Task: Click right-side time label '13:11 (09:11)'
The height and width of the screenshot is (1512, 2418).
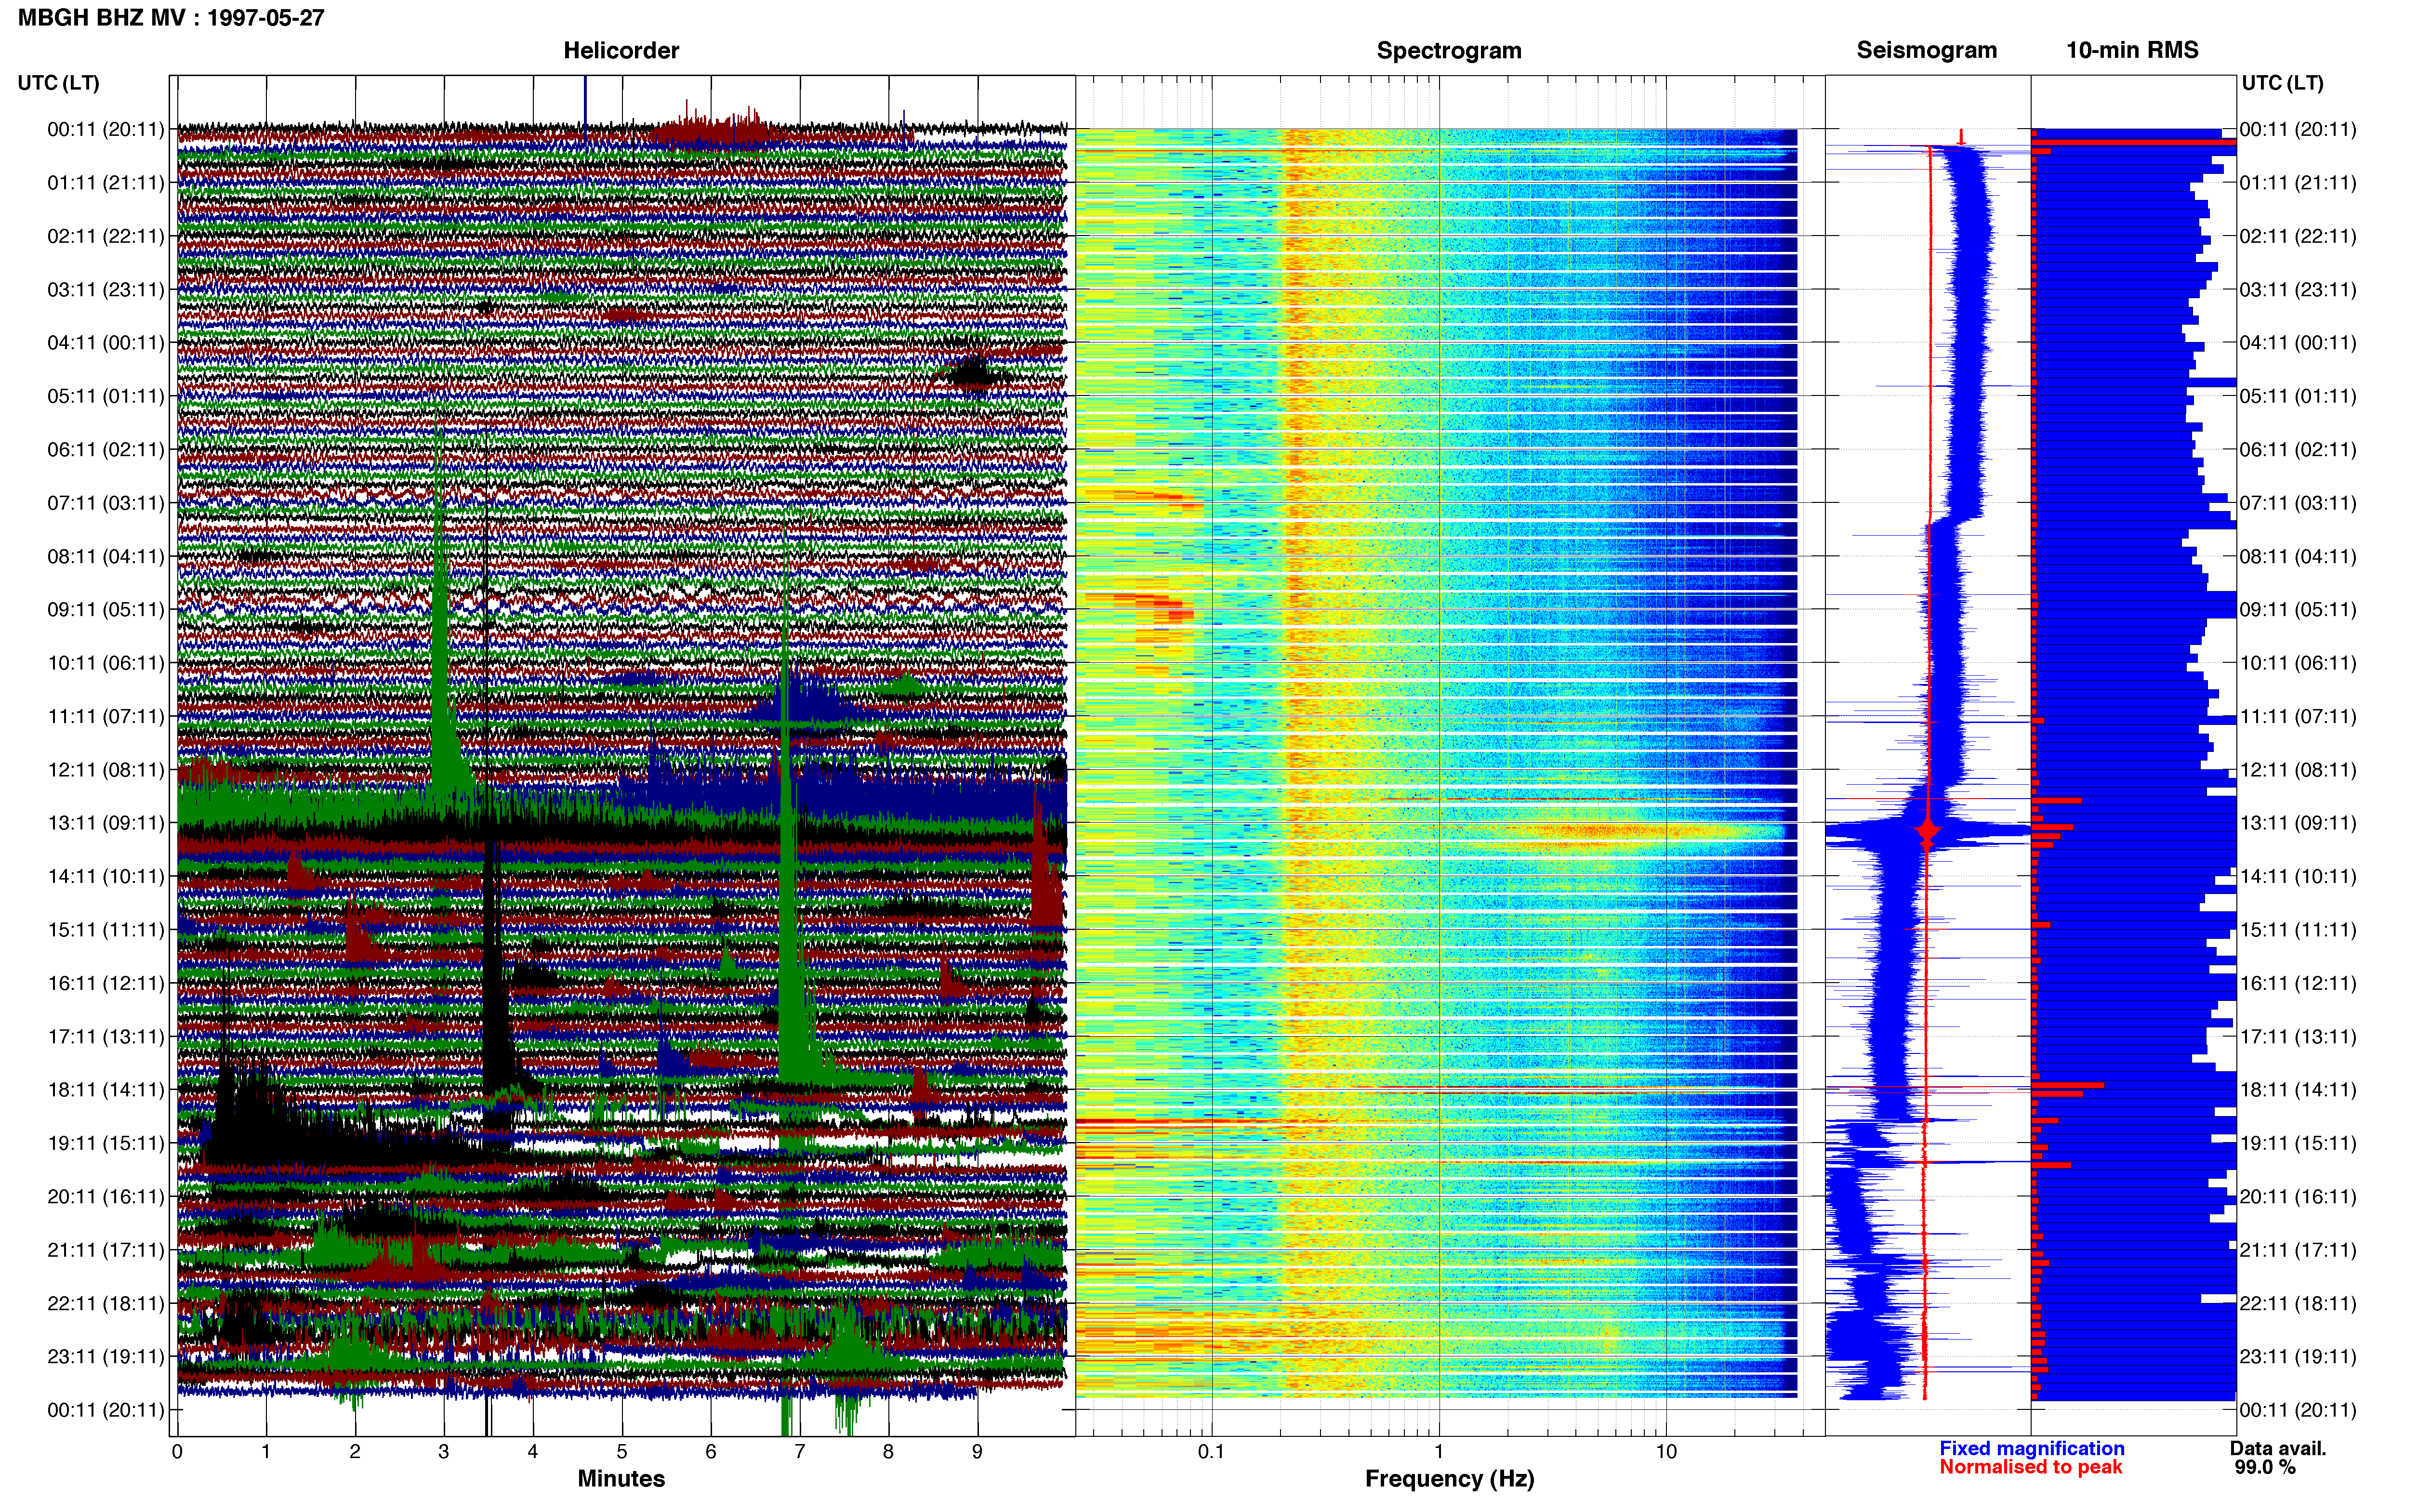Action: click(2298, 823)
